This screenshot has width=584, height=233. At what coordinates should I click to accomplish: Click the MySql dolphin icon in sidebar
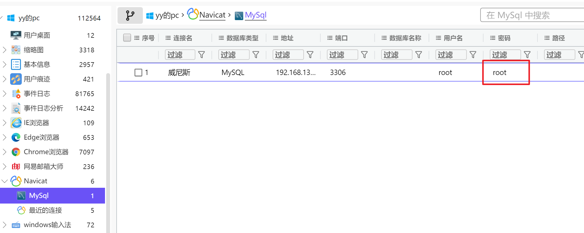[x=21, y=196]
